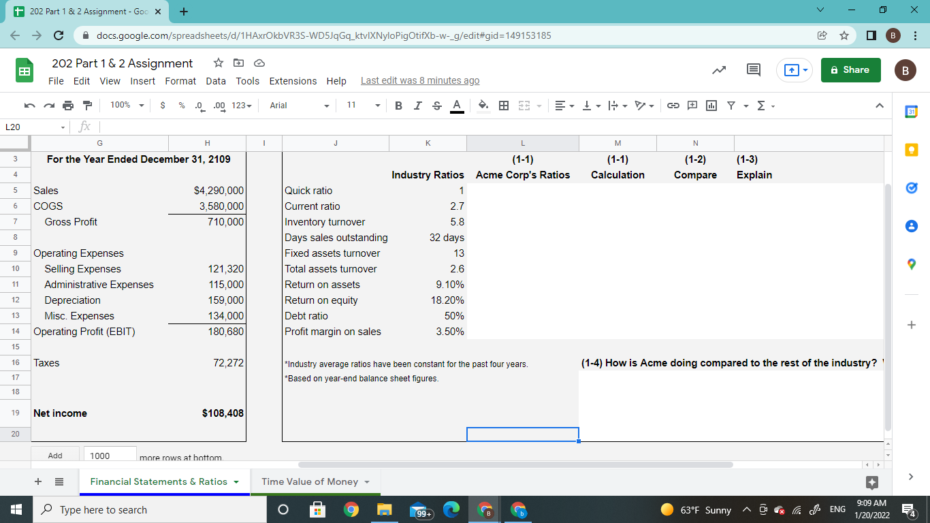This screenshot has height=523, width=930.
Task: Open the font family dropdown
Action: [x=298, y=106]
